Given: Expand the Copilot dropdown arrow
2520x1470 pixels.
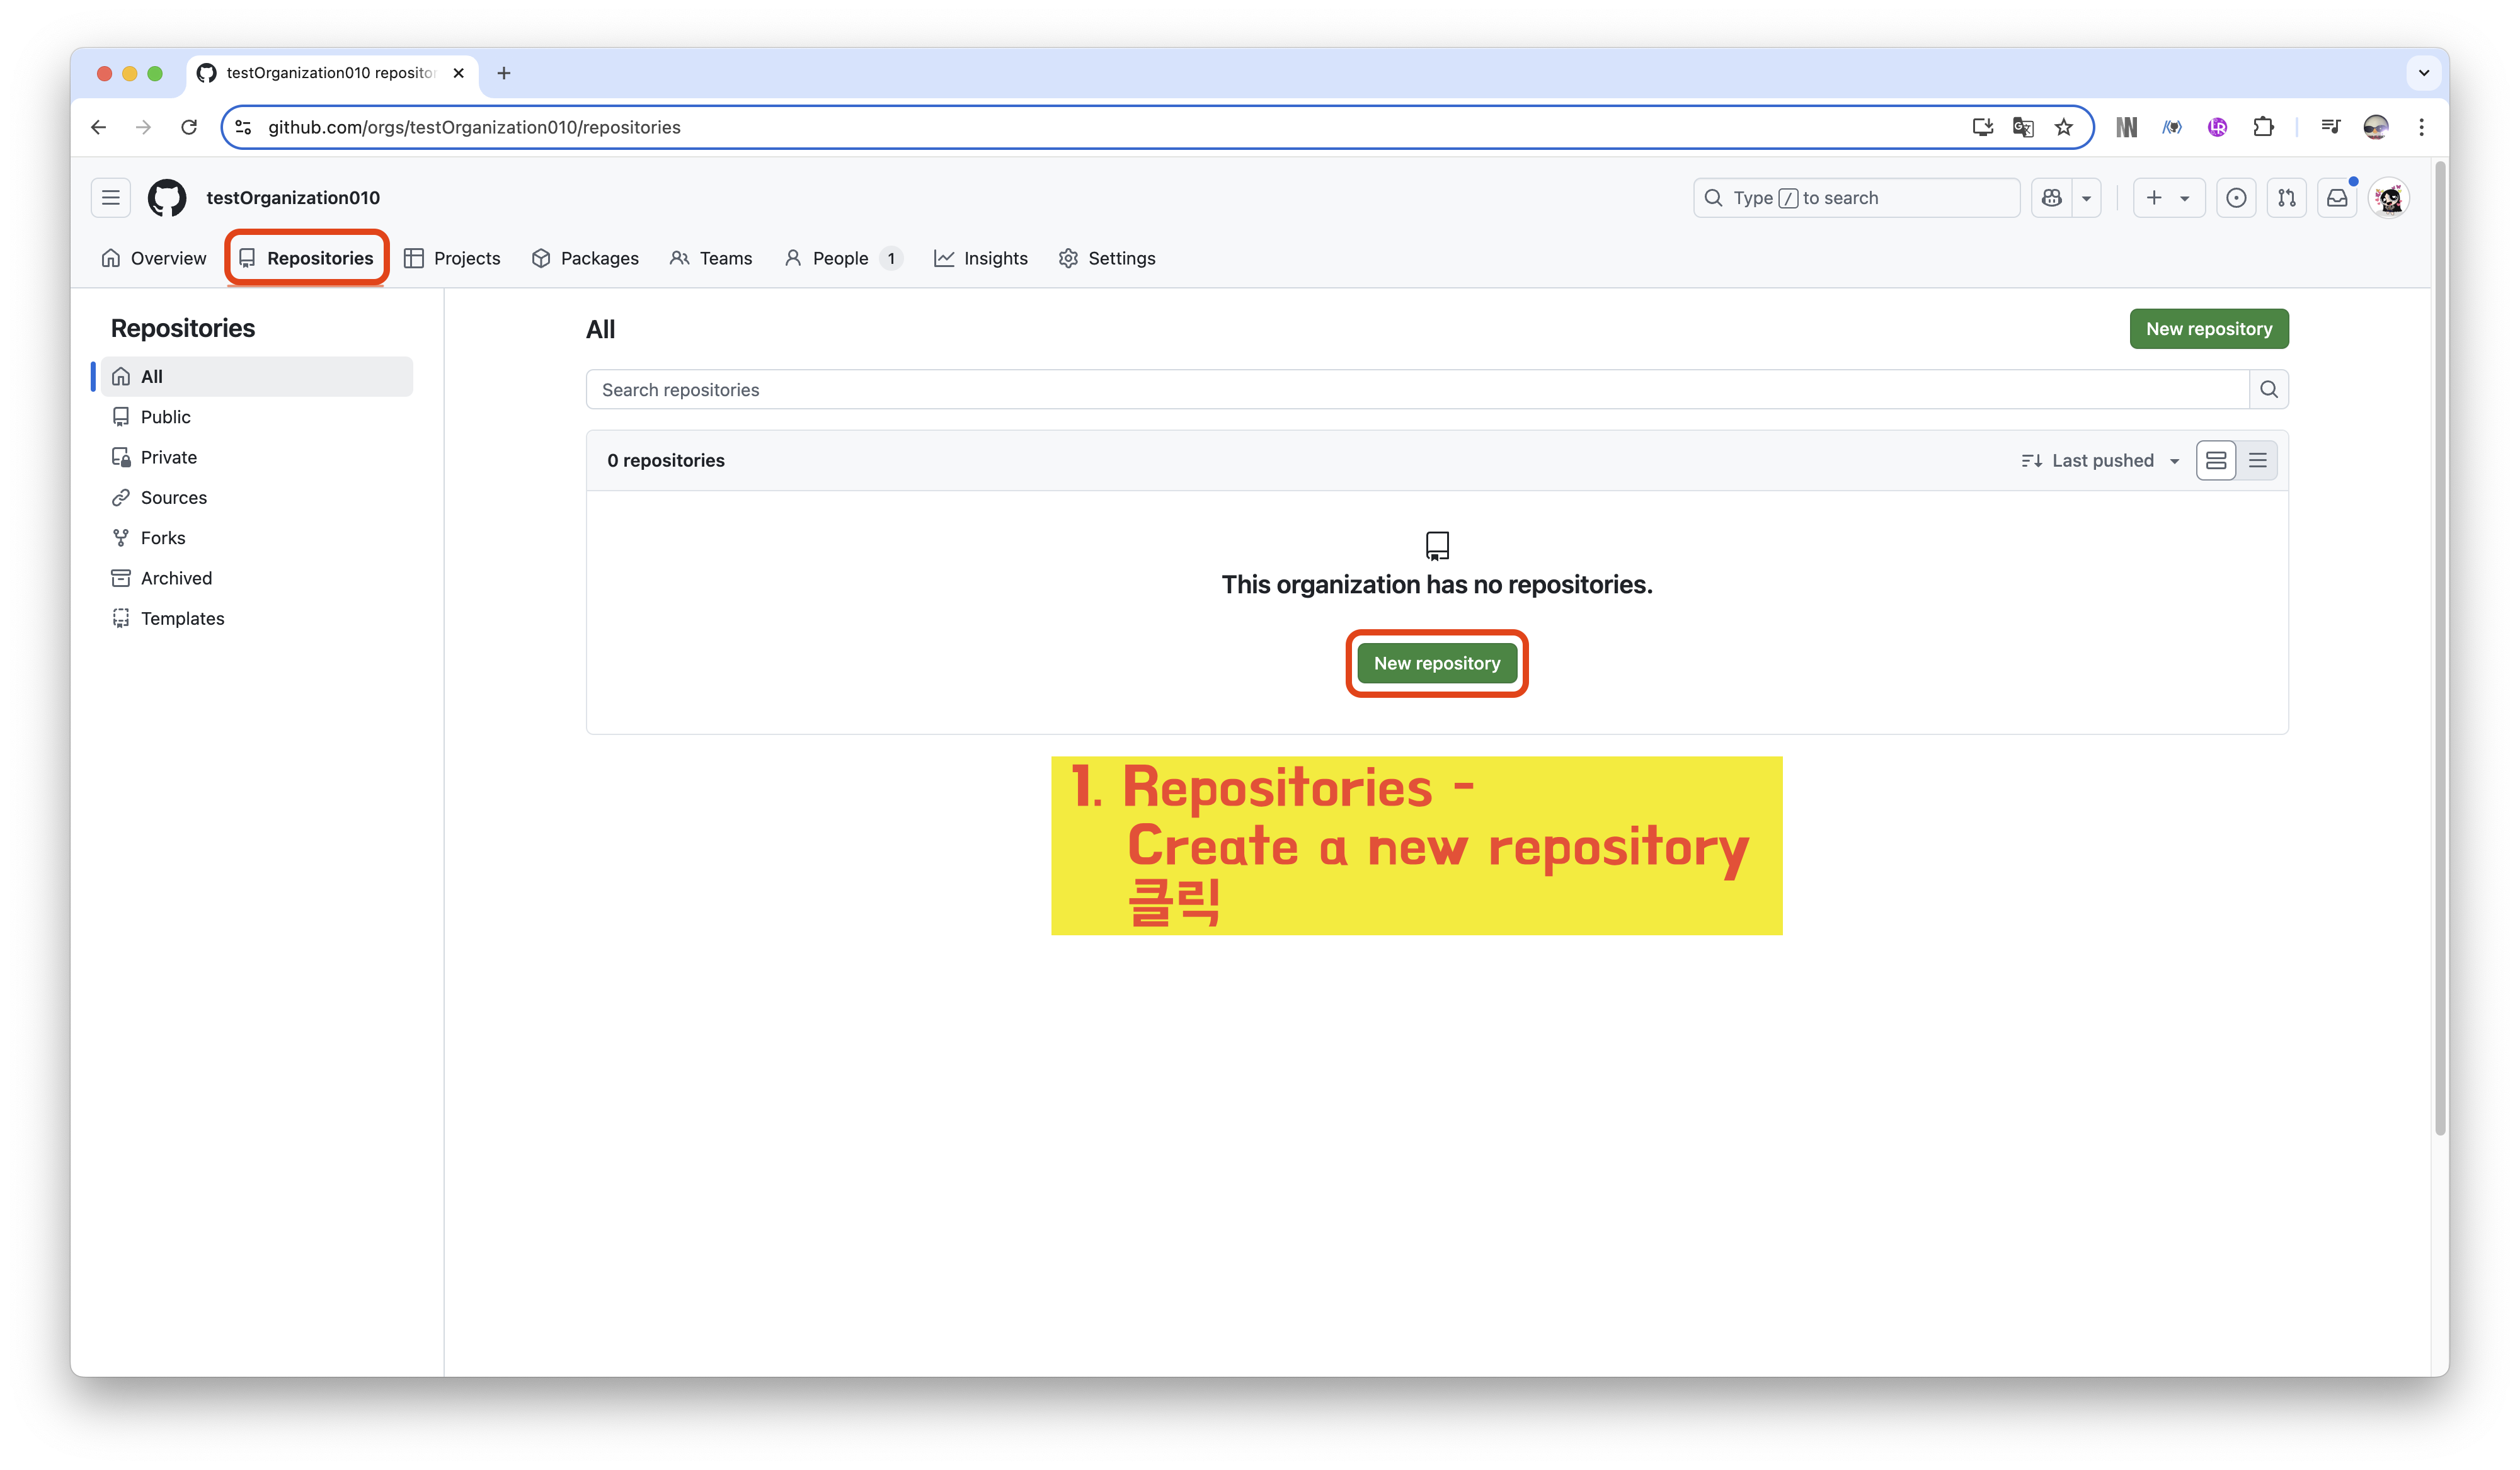Looking at the screenshot, I should point(2087,198).
